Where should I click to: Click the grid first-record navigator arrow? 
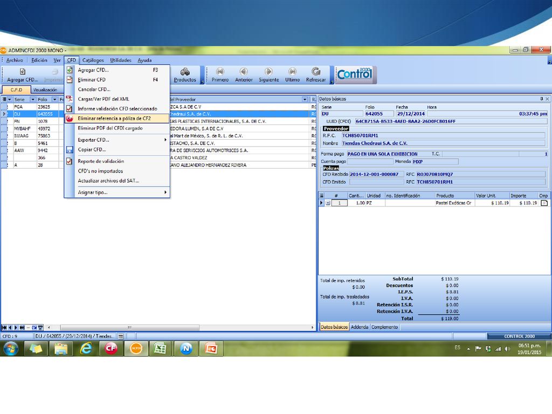tap(4, 327)
